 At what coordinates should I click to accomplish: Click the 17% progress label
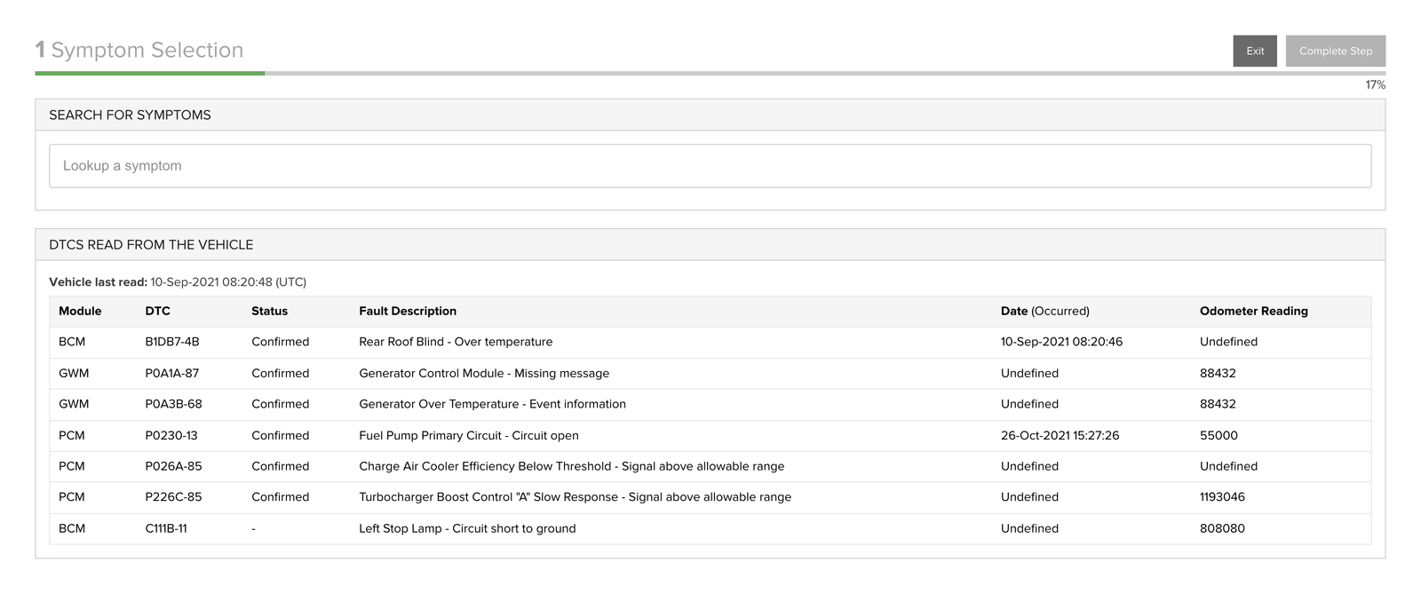click(x=1375, y=85)
